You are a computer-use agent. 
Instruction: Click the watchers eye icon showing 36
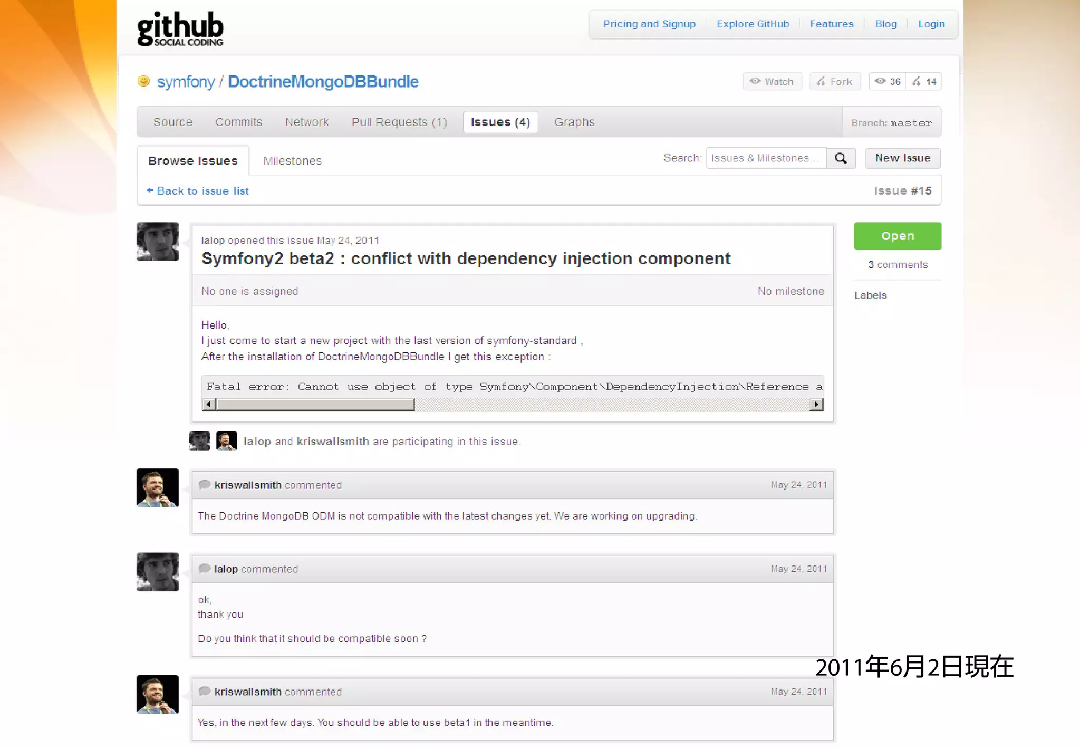point(888,82)
